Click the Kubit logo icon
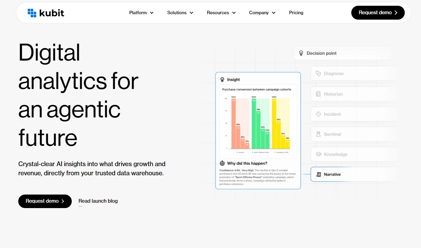The image size is (421, 248). [32, 13]
